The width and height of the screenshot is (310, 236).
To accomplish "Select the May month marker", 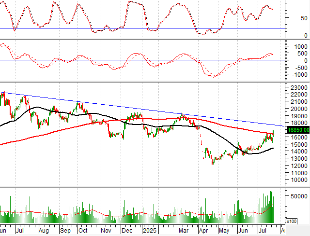I will (225, 231).
